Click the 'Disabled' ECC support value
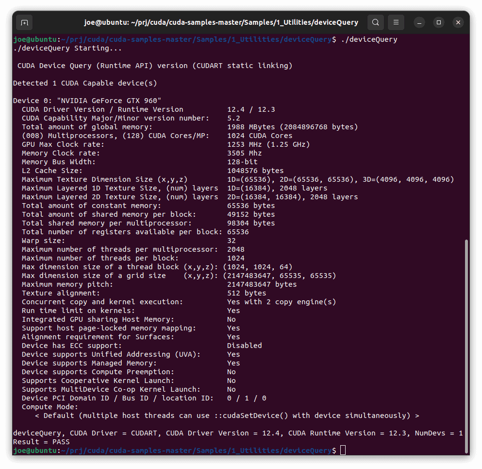482x469 pixels. (244, 346)
